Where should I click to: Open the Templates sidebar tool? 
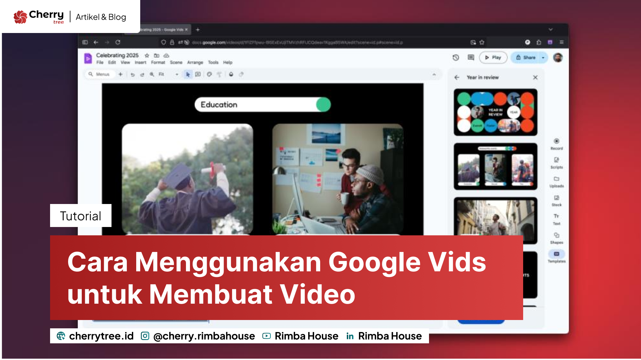click(x=557, y=257)
